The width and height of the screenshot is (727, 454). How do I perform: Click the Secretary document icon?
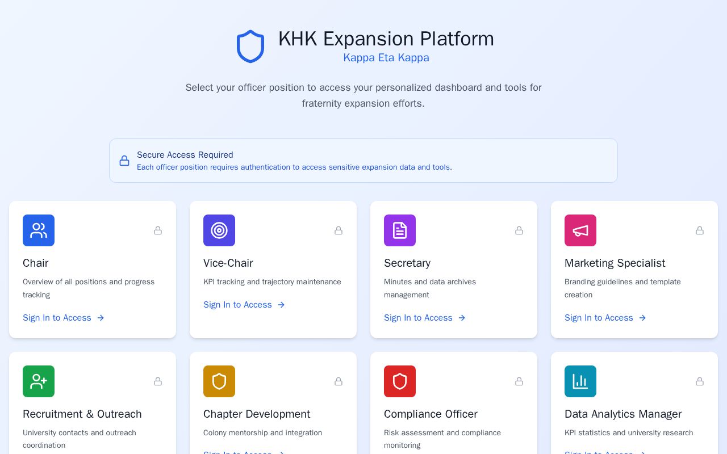pyautogui.click(x=400, y=230)
